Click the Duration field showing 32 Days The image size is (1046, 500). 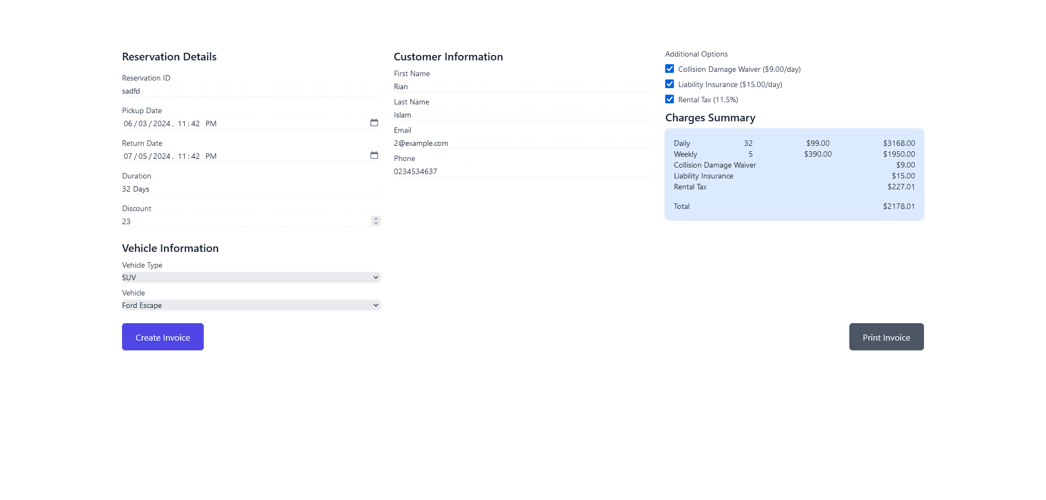click(251, 189)
